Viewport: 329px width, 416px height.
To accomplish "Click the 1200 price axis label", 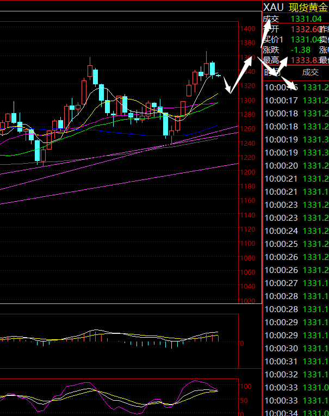I will [x=247, y=172].
